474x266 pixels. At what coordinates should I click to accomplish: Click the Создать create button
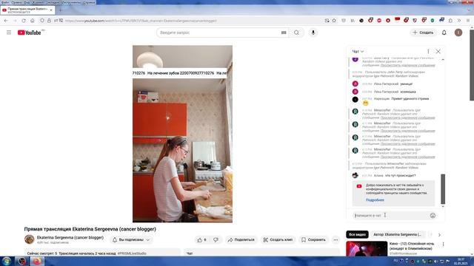pyautogui.click(x=423, y=33)
